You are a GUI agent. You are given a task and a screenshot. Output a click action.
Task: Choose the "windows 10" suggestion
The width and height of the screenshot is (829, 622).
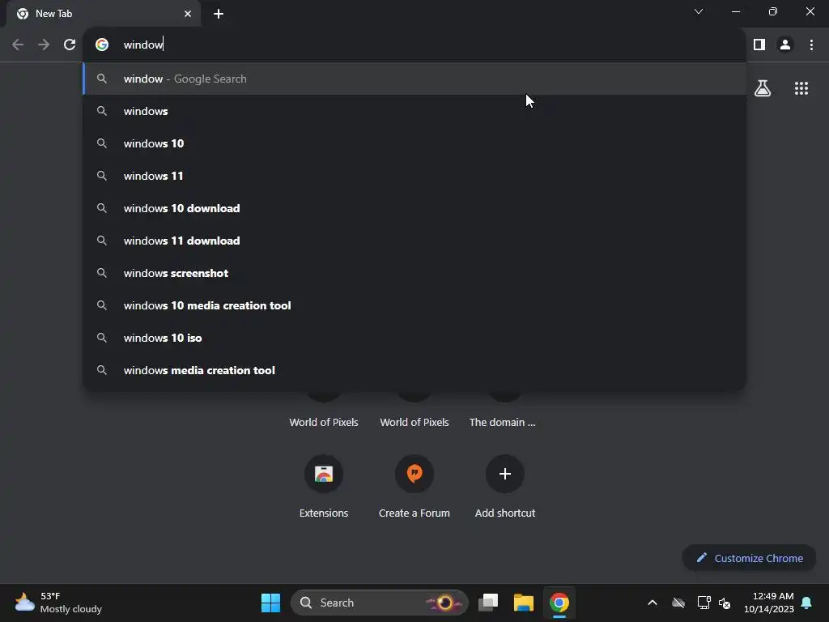(414, 143)
